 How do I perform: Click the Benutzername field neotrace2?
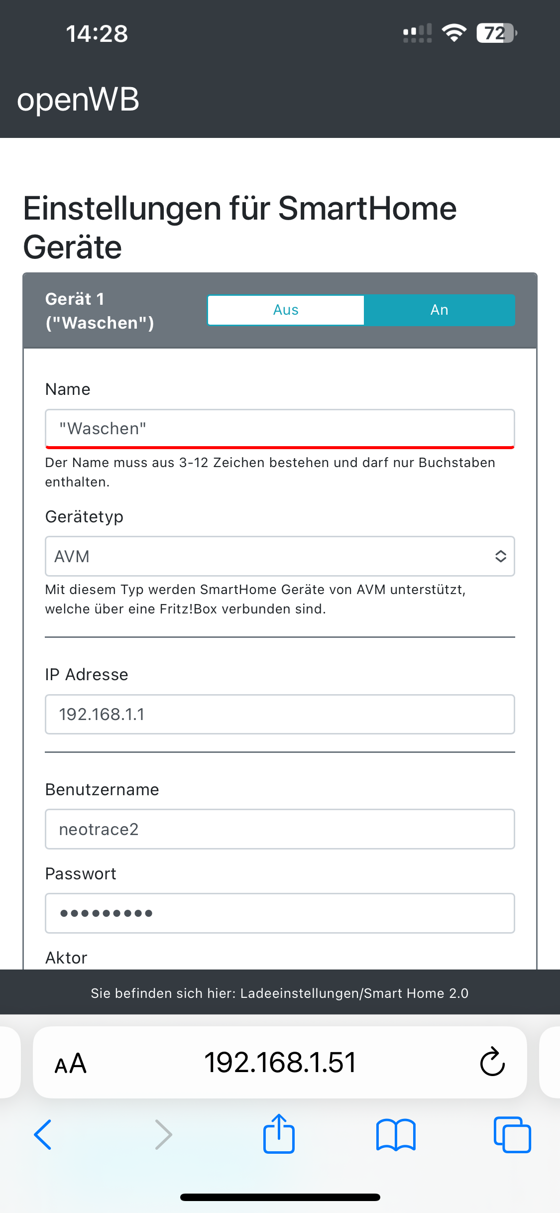pos(280,829)
